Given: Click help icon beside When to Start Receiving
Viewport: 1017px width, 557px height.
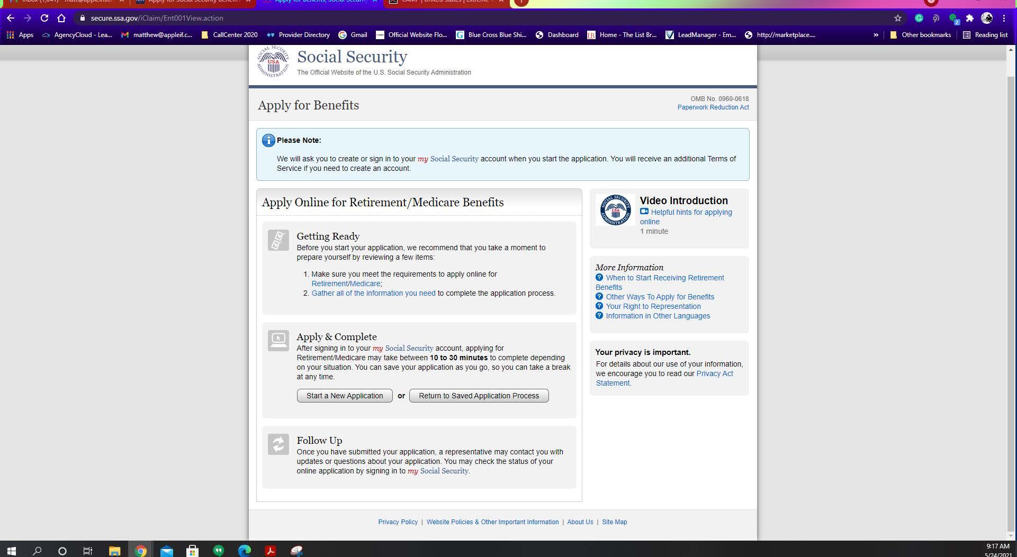Looking at the screenshot, I should pos(599,277).
